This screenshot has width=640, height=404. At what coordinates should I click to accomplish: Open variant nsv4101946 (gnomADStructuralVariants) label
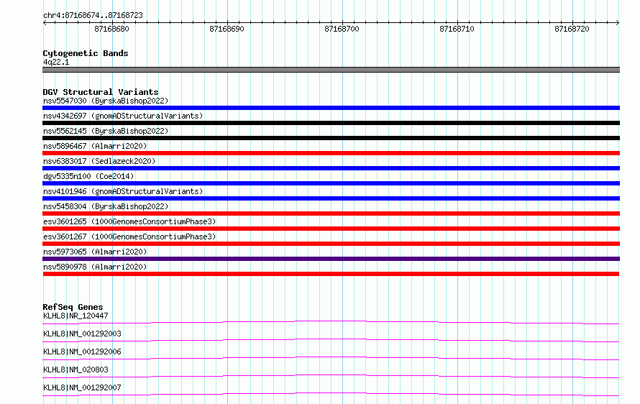tap(123, 191)
